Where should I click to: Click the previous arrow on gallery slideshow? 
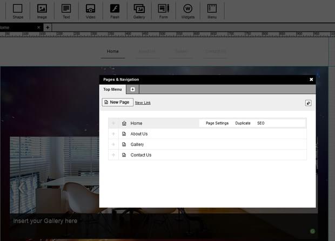point(22,188)
